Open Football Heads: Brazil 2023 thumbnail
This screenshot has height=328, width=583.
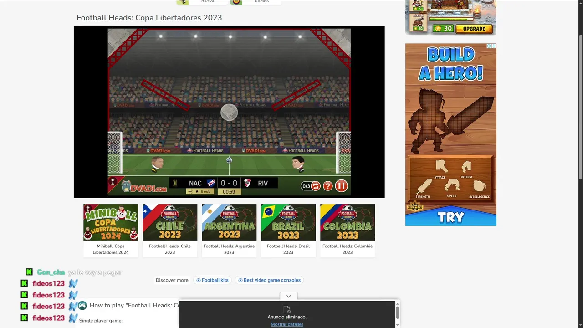[288, 222]
